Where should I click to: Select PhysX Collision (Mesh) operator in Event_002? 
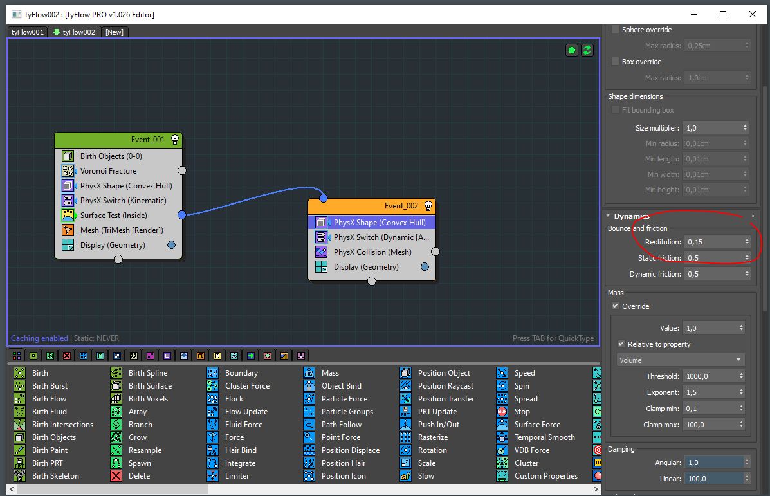pos(372,252)
